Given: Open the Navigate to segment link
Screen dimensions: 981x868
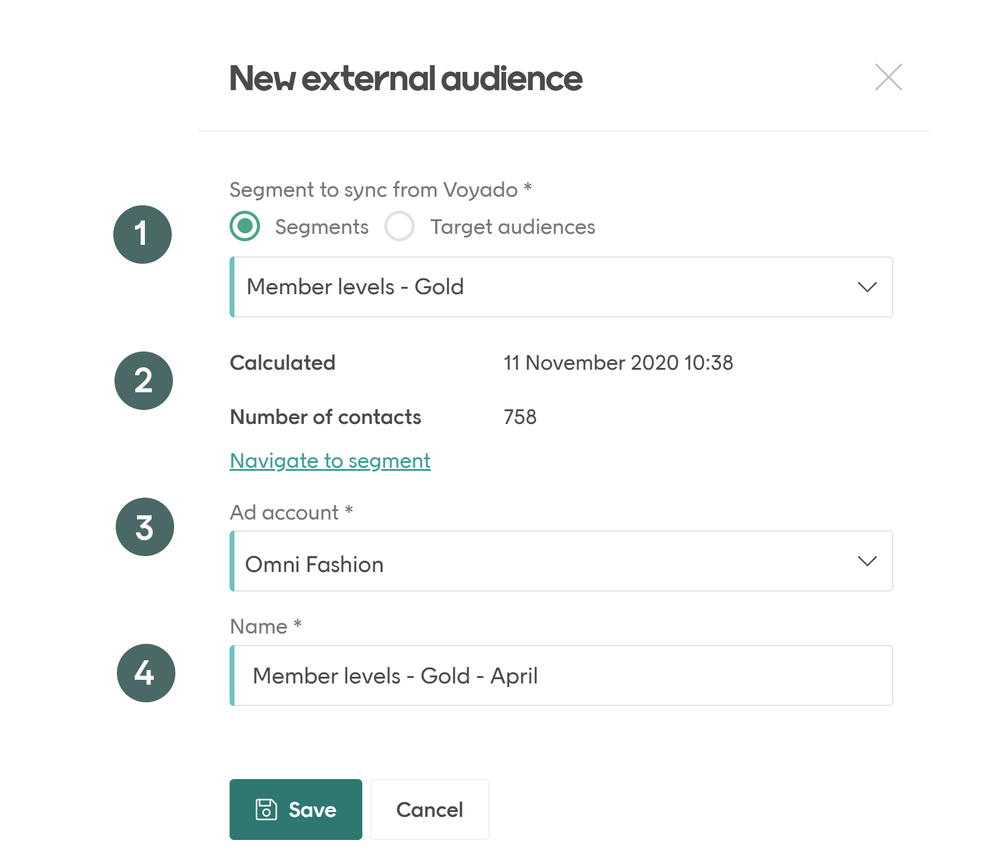Looking at the screenshot, I should [x=329, y=460].
